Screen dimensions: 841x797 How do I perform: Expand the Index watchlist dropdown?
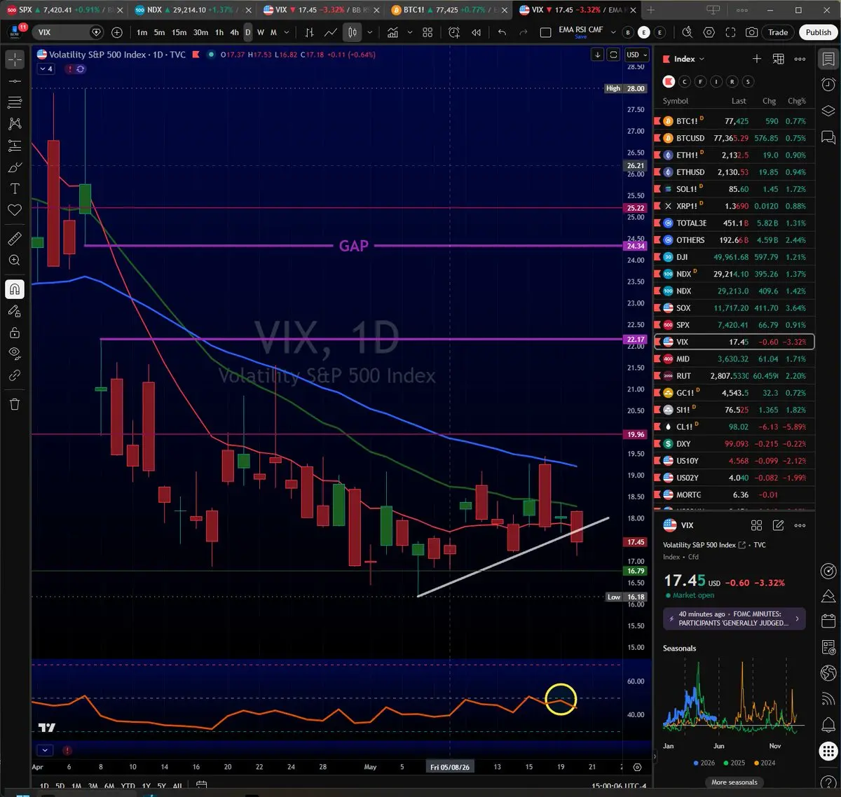pos(690,59)
